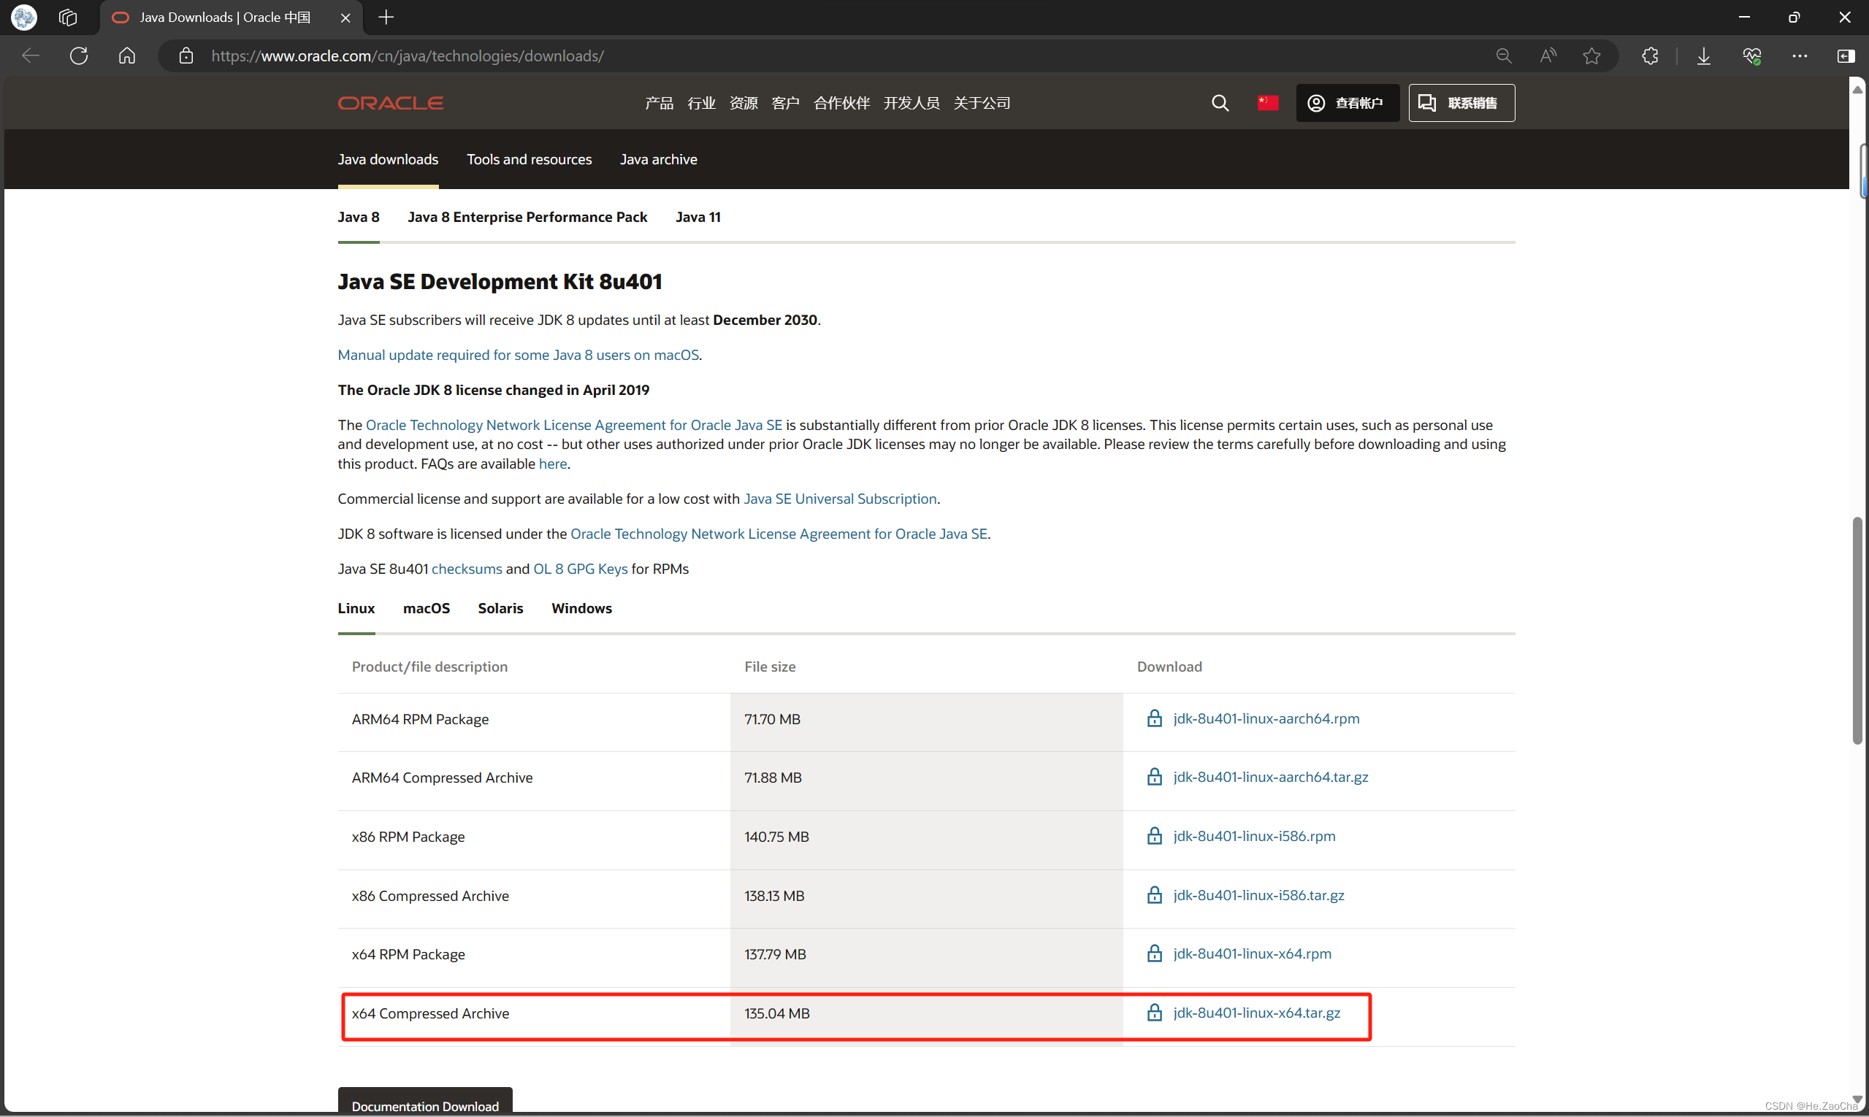Viewport: 1869px width, 1117px height.
Task: Click the 查看帐户 account button
Action: click(x=1348, y=103)
